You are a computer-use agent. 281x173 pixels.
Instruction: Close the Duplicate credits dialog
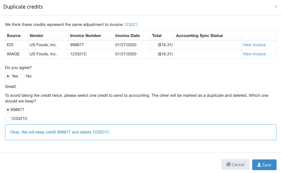point(276,6)
